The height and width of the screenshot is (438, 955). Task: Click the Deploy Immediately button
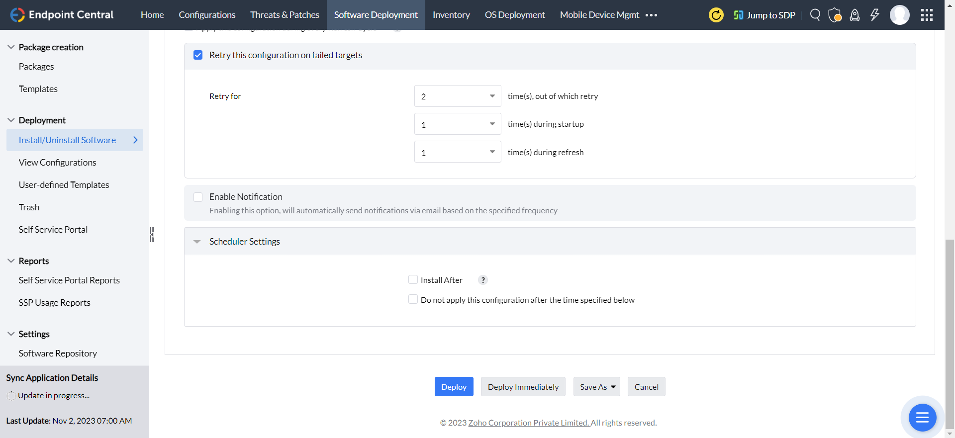pyautogui.click(x=523, y=387)
